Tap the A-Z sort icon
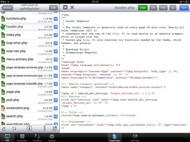Viewport: 190px width, 142px height. (x=14, y=128)
